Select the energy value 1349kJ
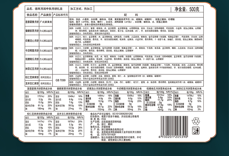The width and height of the screenshot is (229, 156). click(x=71, y=96)
